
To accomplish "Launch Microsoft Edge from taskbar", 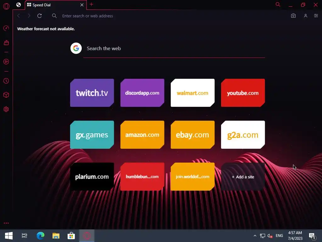I will (x=41, y=236).
